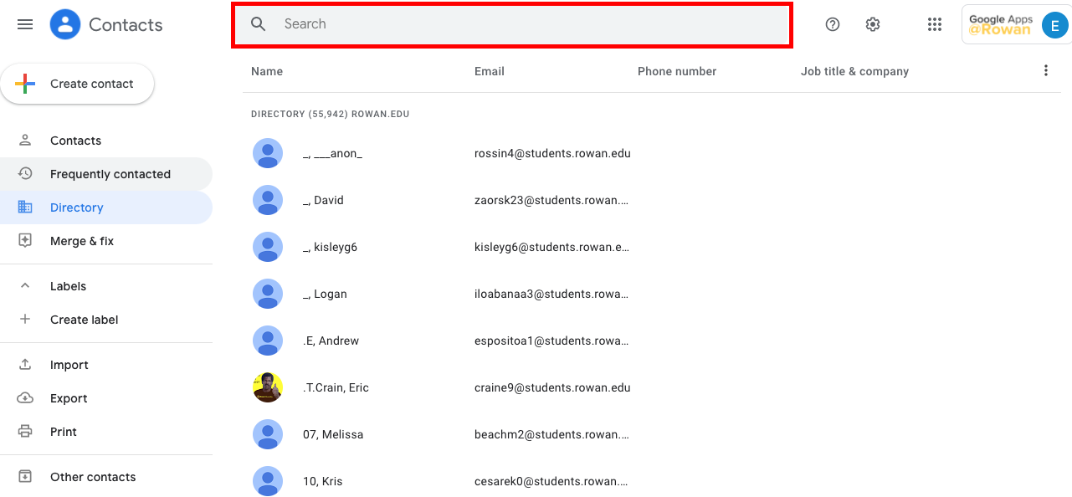The width and height of the screenshot is (1072, 497).
Task: Open the Google apps grid
Action: pyautogui.click(x=935, y=24)
